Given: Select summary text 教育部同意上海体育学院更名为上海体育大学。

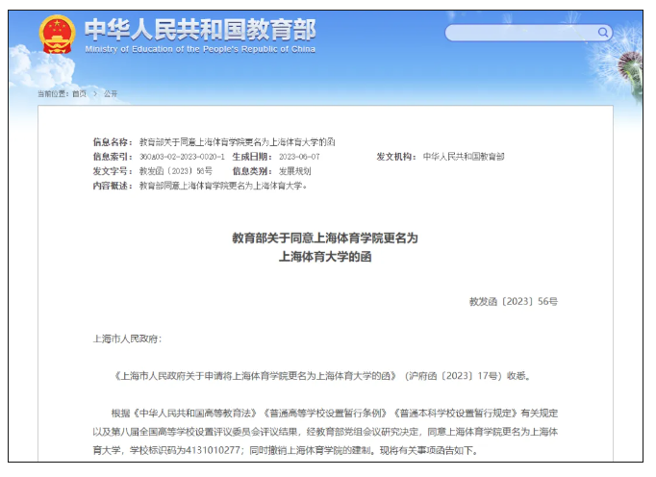Looking at the screenshot, I should 224,186.
